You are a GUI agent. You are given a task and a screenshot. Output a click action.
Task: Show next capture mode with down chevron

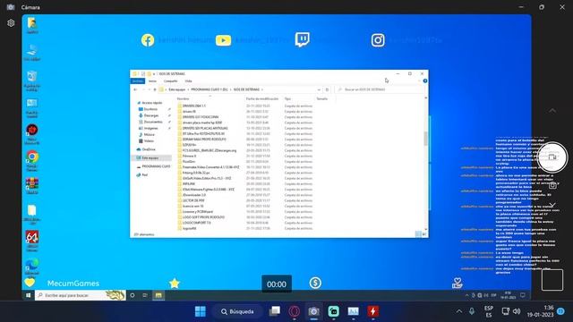(x=552, y=205)
